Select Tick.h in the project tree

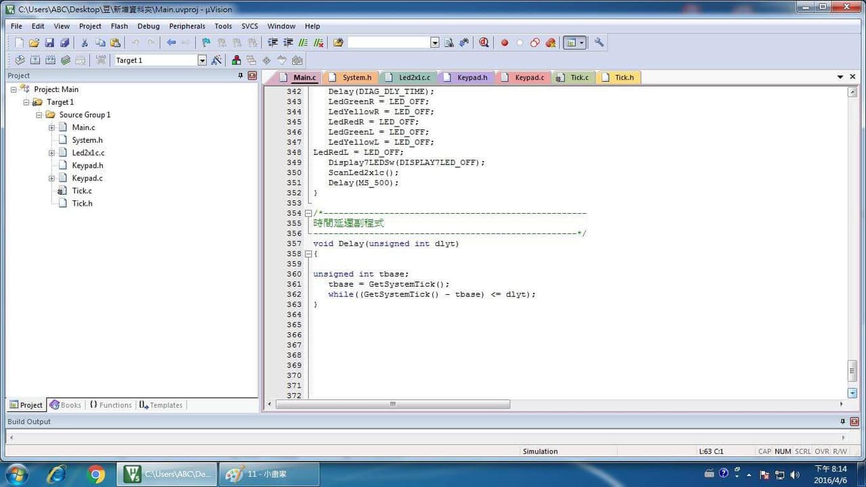[82, 204]
